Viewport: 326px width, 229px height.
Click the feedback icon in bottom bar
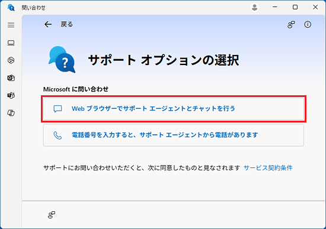tap(52, 215)
